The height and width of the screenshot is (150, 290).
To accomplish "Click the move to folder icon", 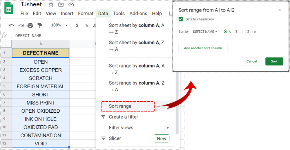I will [x=61, y=5].
